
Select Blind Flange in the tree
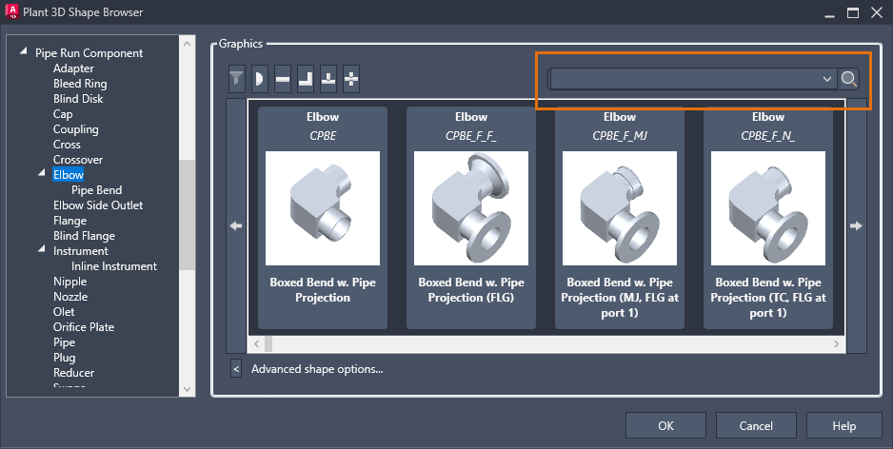[85, 236]
